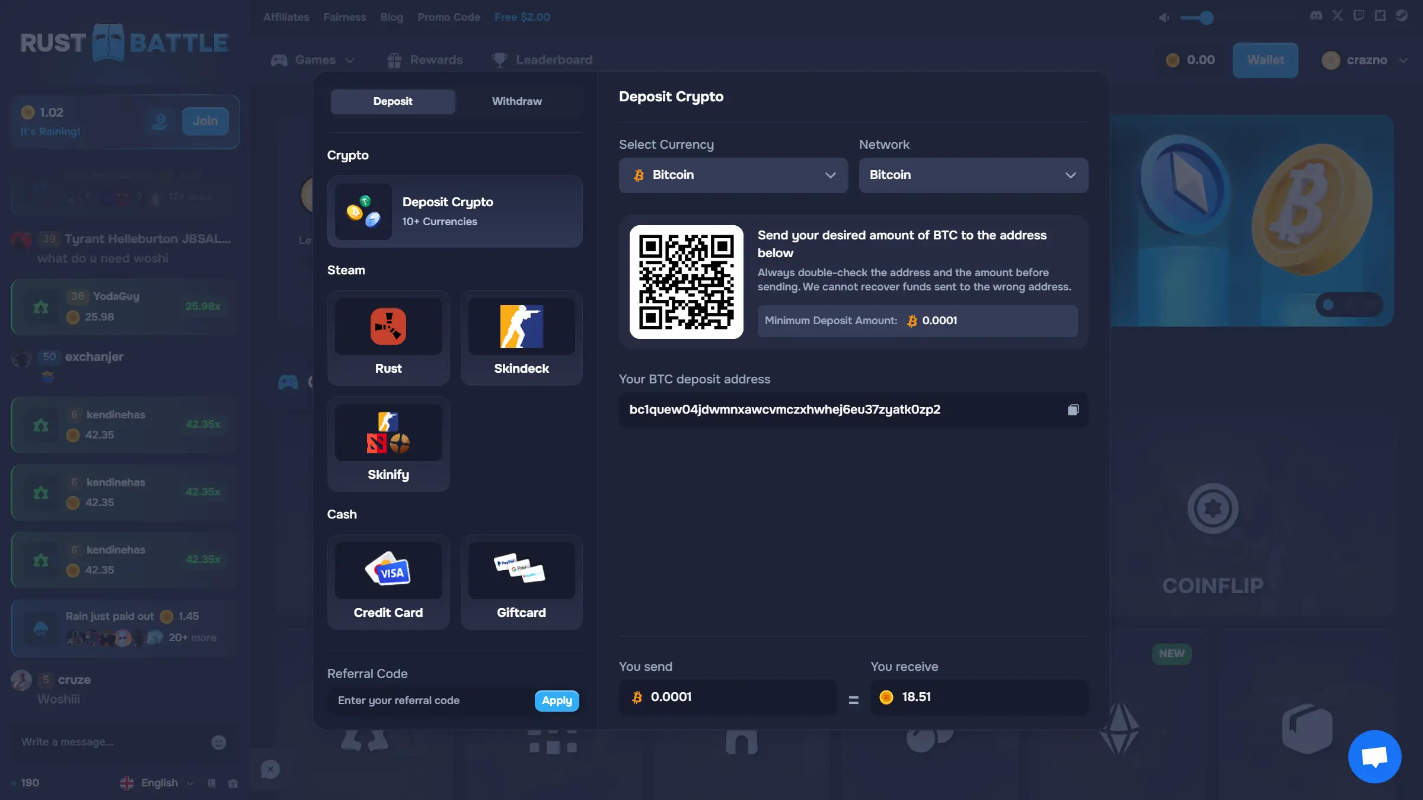Image resolution: width=1423 pixels, height=800 pixels.
Task: Click the rain tip icon beside Join
Action: 159,121
